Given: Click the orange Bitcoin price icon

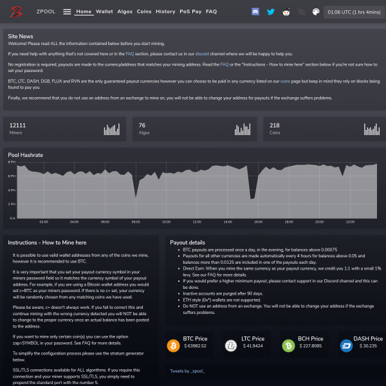Looking at the screenshot, I should [173, 345].
